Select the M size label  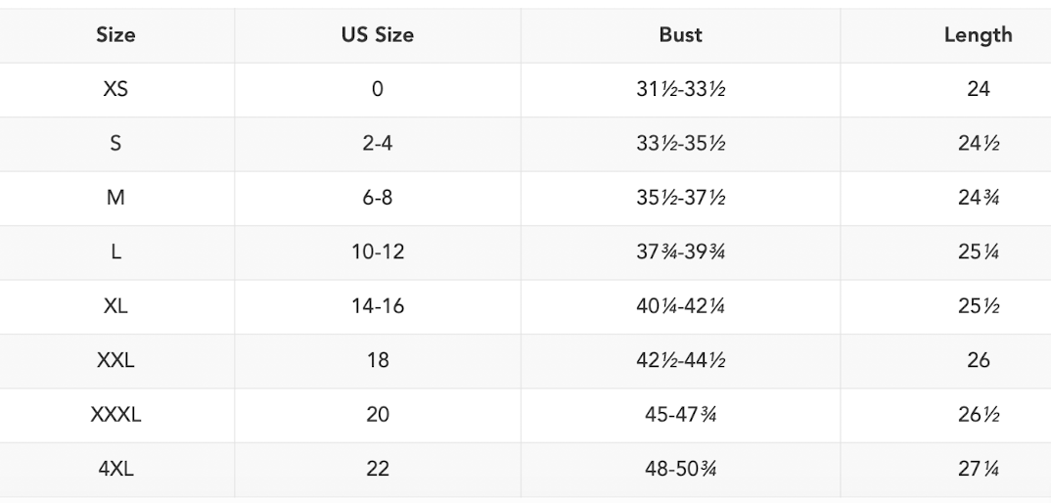(115, 199)
